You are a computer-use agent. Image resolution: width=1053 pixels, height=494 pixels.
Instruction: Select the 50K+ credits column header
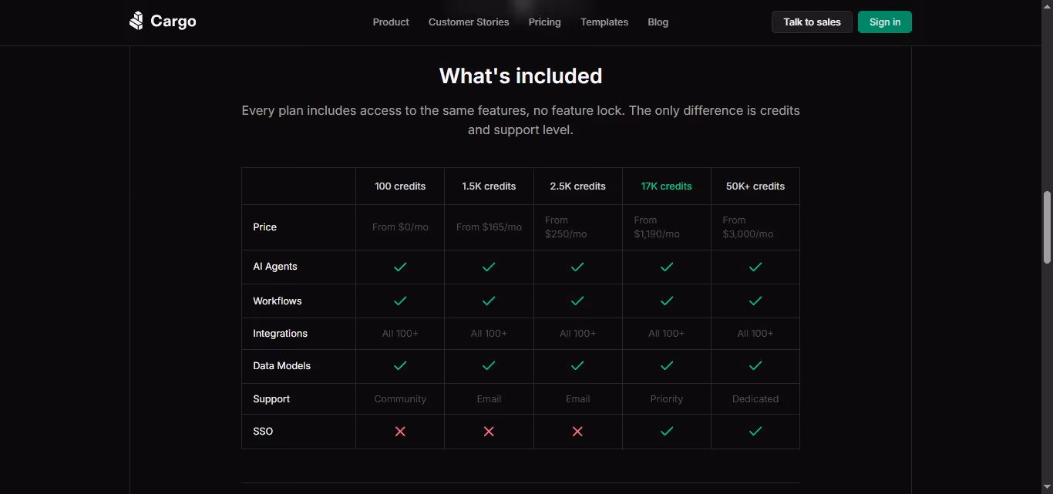pyautogui.click(x=755, y=187)
